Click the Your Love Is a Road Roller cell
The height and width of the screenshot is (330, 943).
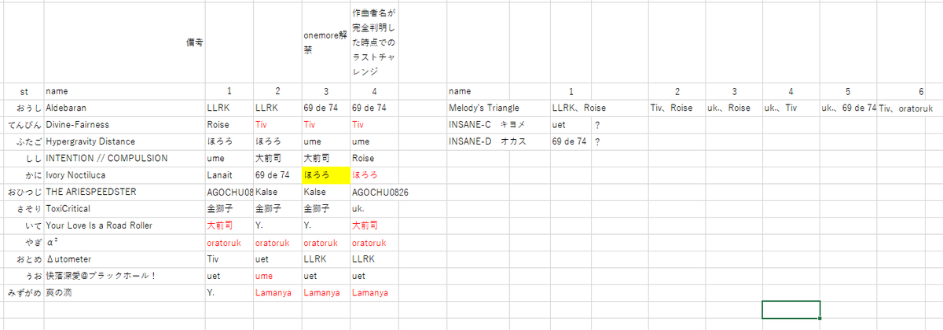[x=124, y=225]
